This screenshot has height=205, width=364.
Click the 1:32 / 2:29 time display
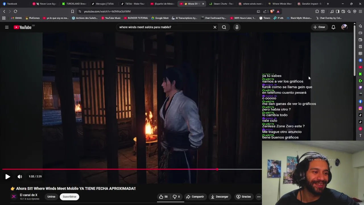[x=35, y=177]
